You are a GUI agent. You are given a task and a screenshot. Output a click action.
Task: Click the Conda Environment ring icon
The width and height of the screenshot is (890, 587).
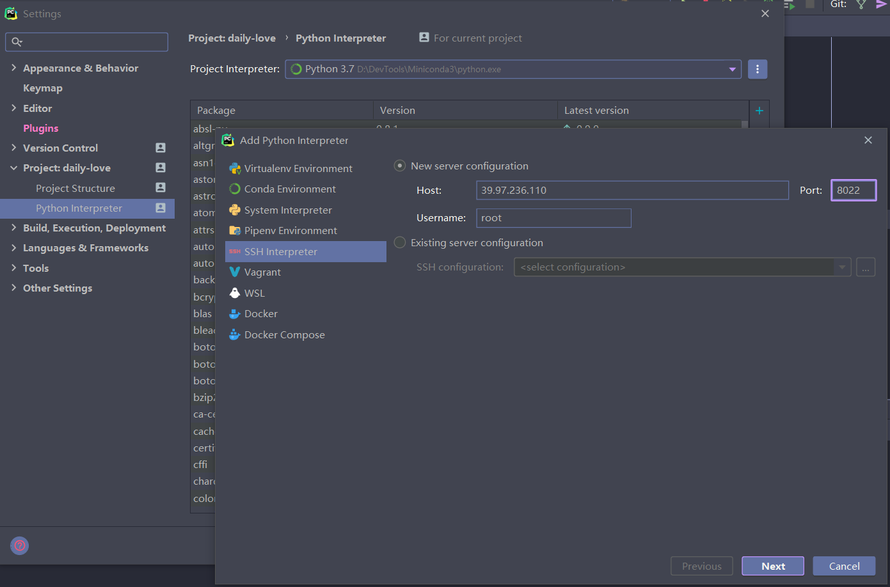pos(235,189)
